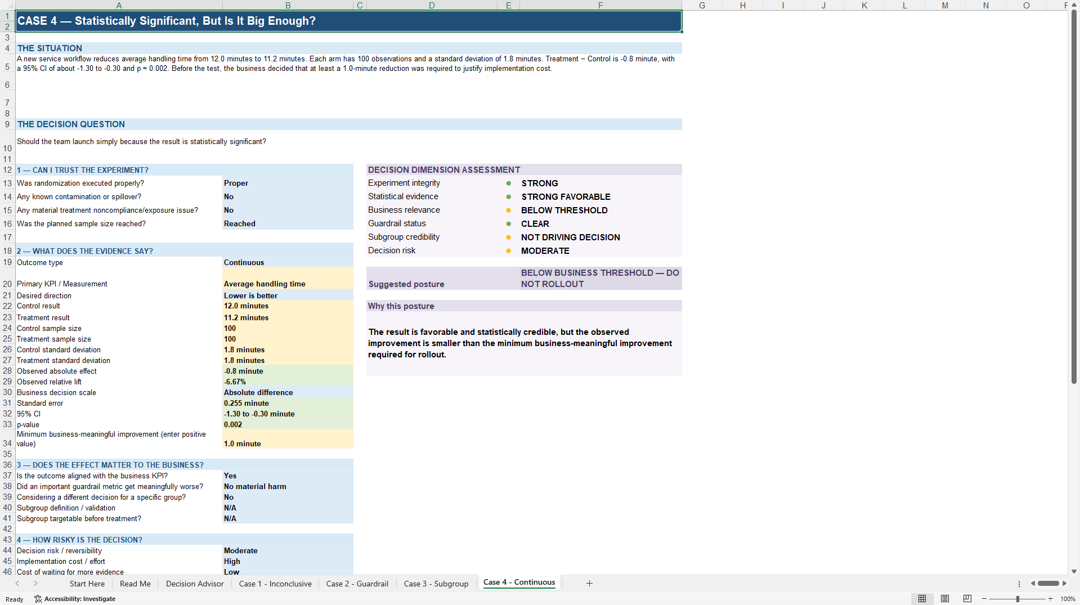
Task: Select the 'BELOW THRESHOLD' business relevance cell
Action: pos(601,210)
